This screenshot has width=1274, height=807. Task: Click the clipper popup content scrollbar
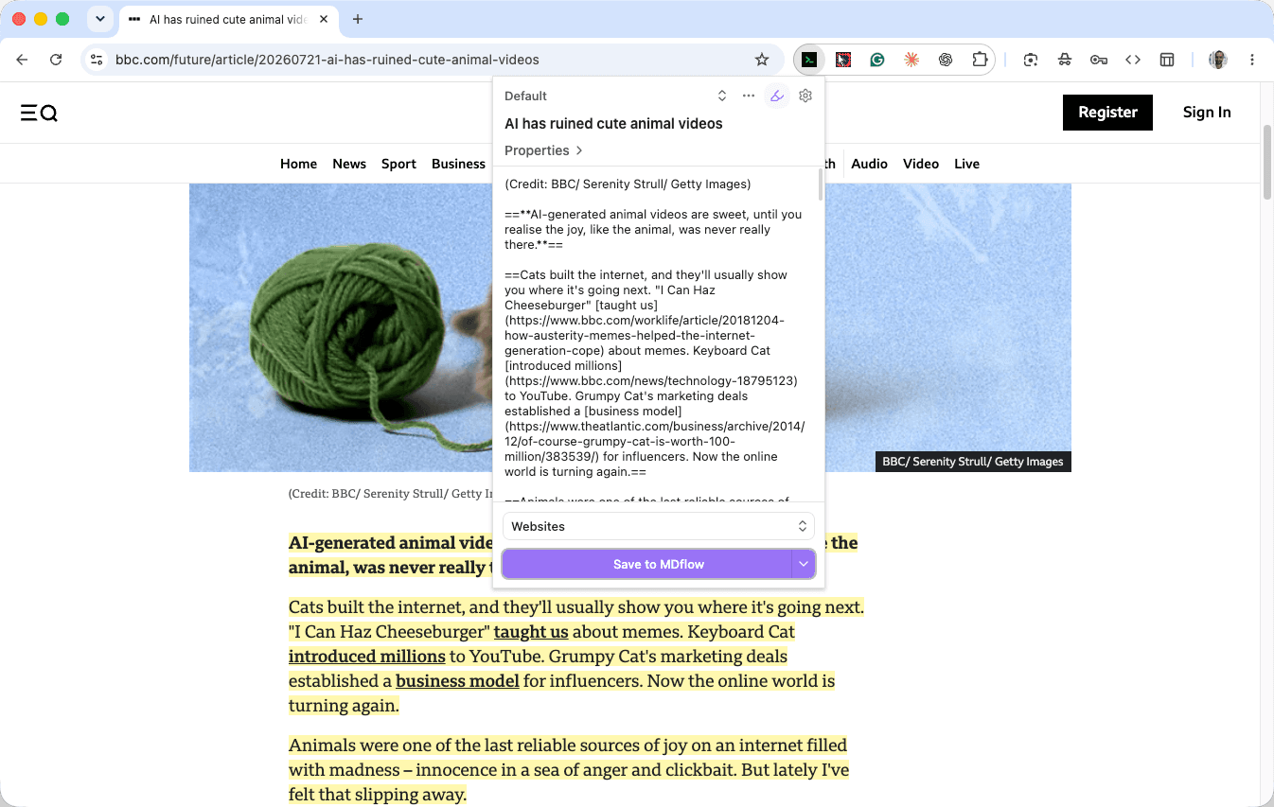(x=820, y=184)
